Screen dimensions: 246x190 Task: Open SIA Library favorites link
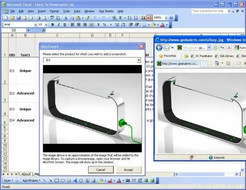225,56
